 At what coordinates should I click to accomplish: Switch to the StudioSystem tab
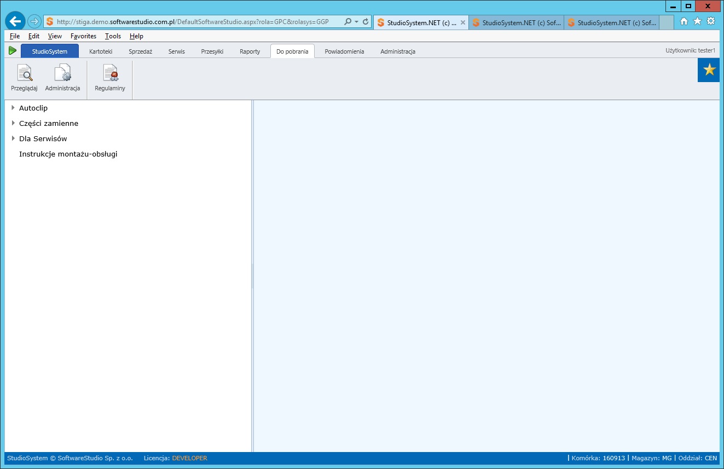[x=50, y=51]
